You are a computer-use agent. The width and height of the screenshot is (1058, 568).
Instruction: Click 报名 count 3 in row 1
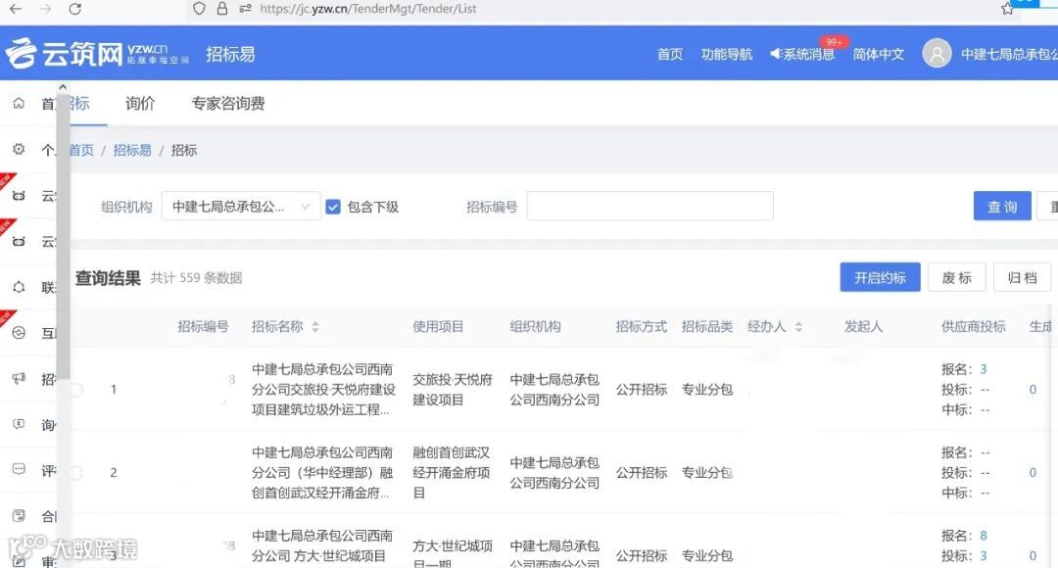point(984,369)
